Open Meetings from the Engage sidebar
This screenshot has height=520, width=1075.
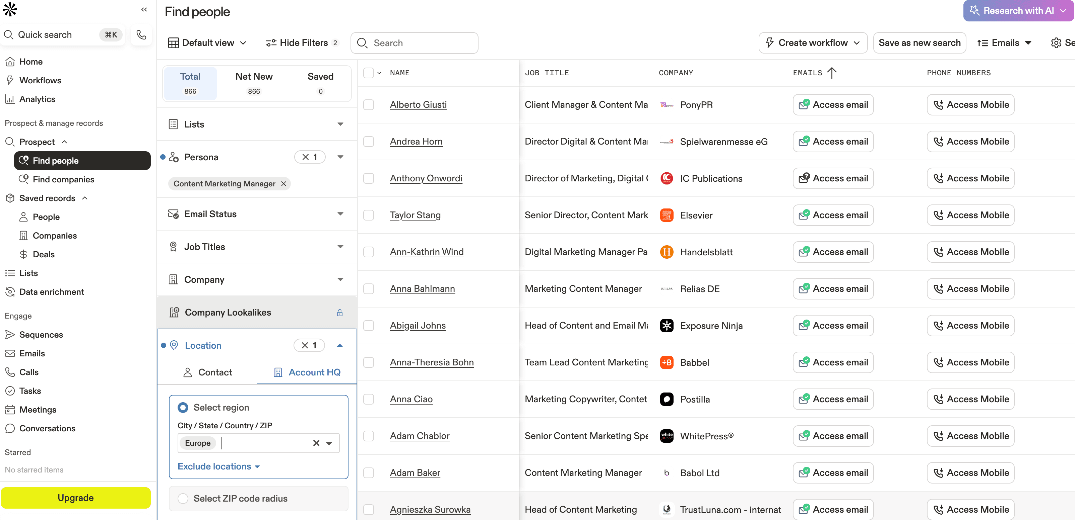[38, 410]
